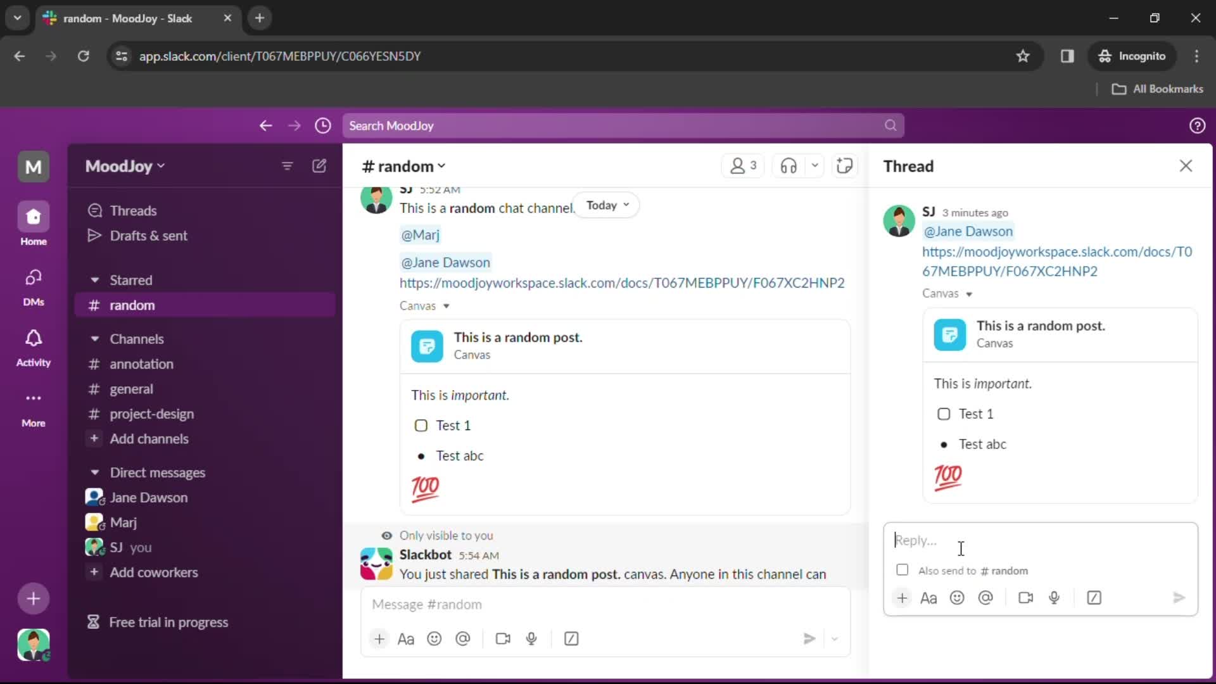Click the formatting (Aa) icon in thread reply

click(928, 598)
